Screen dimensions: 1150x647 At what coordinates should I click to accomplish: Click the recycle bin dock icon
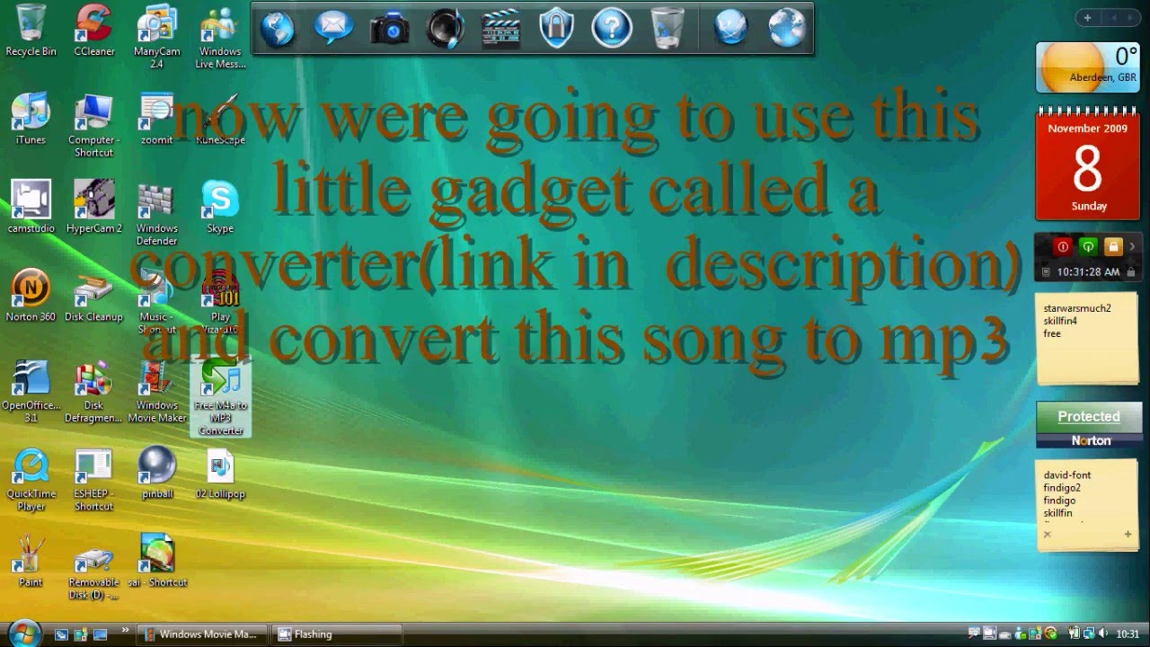pyautogui.click(x=668, y=28)
